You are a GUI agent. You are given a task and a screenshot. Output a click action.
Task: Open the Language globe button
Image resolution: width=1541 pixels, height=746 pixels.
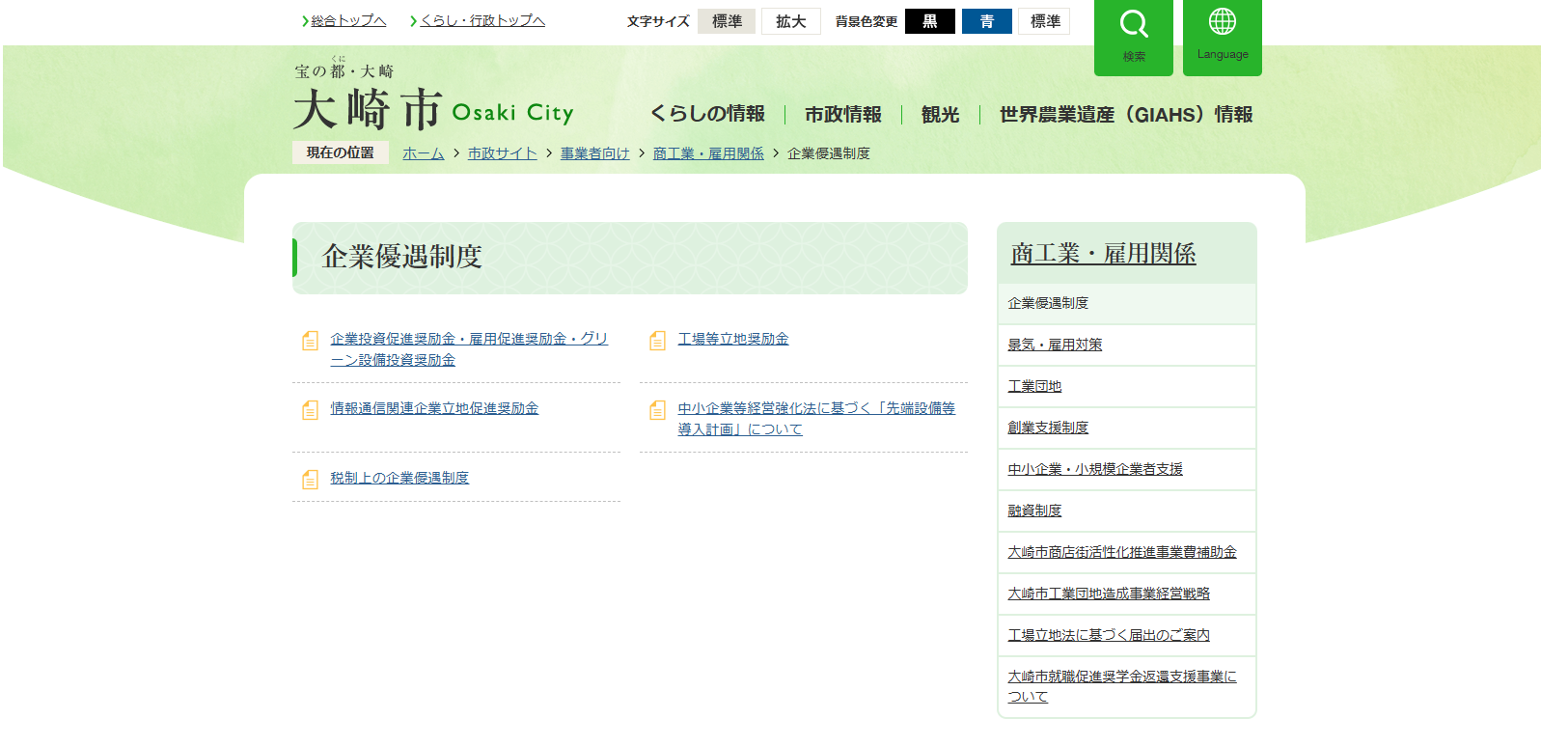click(x=1223, y=37)
